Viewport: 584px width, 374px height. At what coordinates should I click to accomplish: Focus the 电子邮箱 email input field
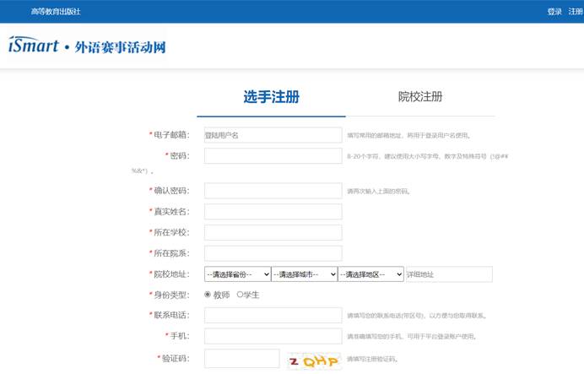pos(273,135)
